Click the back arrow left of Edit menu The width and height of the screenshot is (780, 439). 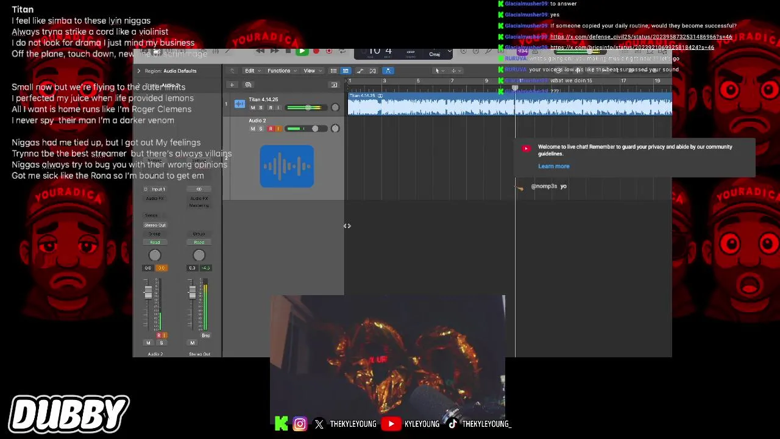click(232, 71)
